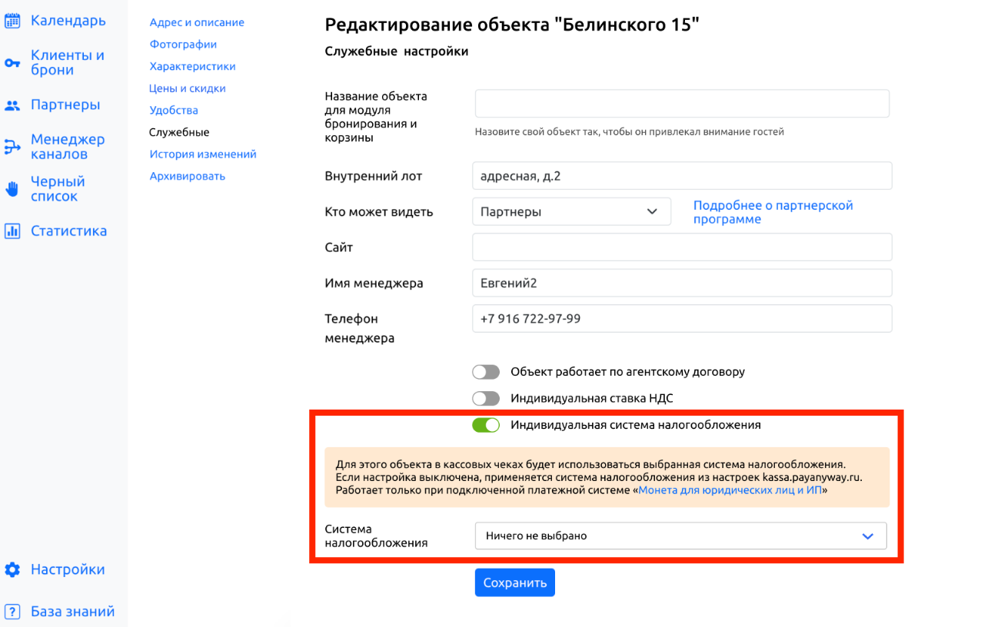The width and height of the screenshot is (991, 627).
Task: Click the Телефон менеджера input field
Action: point(682,319)
